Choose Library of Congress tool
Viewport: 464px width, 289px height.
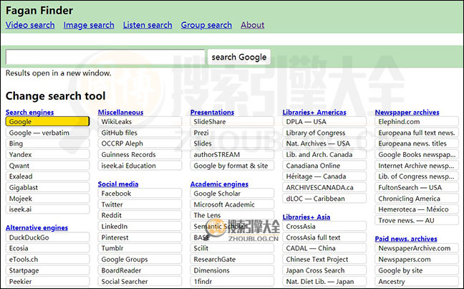tap(324, 133)
